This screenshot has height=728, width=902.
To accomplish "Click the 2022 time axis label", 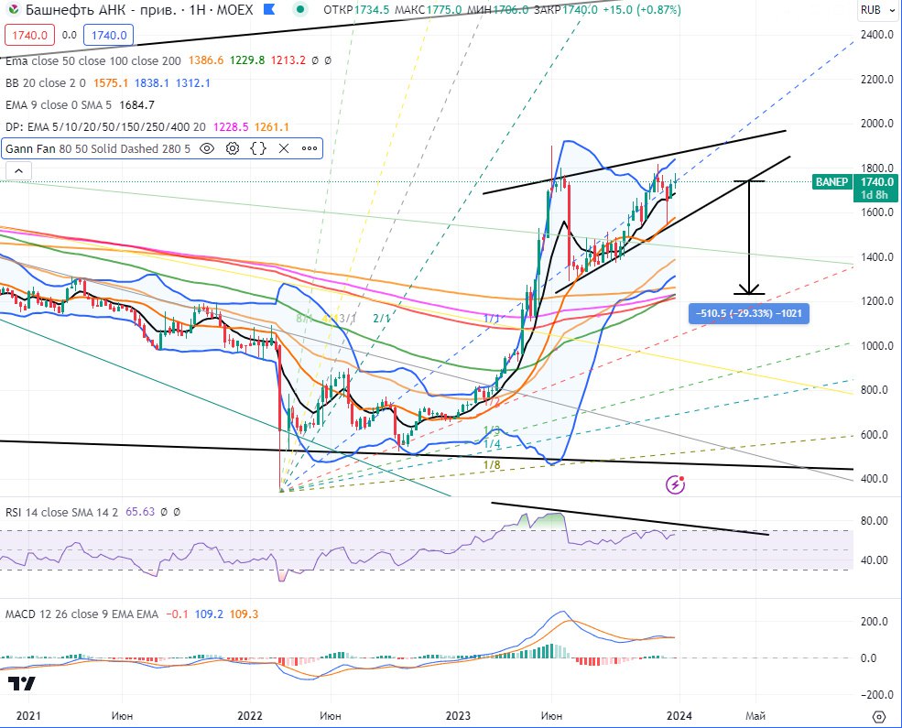I will 250,716.
